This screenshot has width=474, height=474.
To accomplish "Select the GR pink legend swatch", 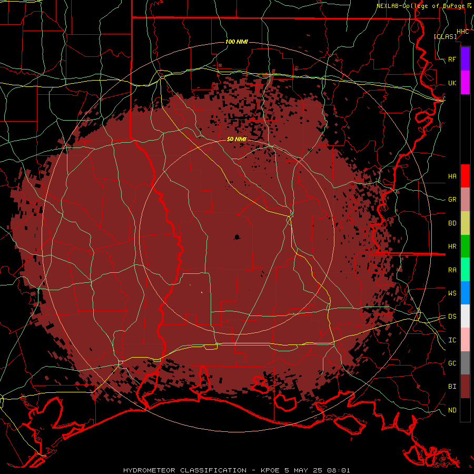I will pos(465,200).
